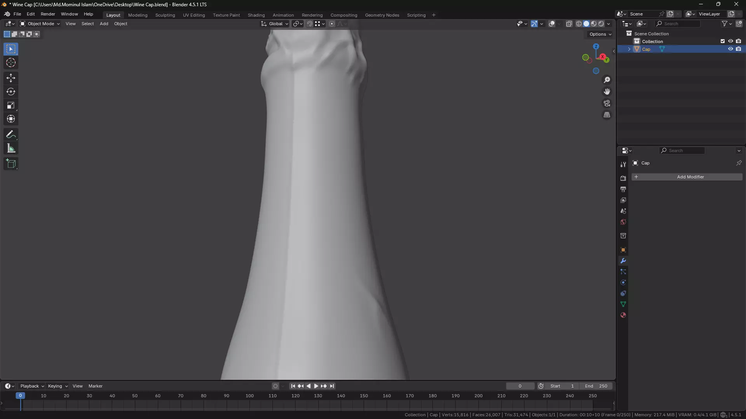Select the Measure tool
Image resolution: width=746 pixels, height=419 pixels.
pos(11,148)
